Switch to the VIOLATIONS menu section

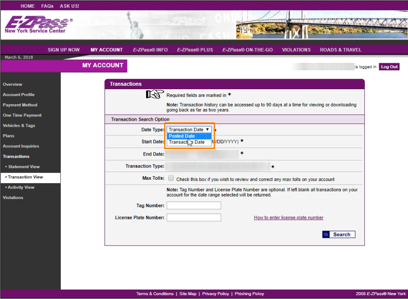296,50
